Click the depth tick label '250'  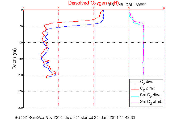pyautogui.click(x=20, y=91)
